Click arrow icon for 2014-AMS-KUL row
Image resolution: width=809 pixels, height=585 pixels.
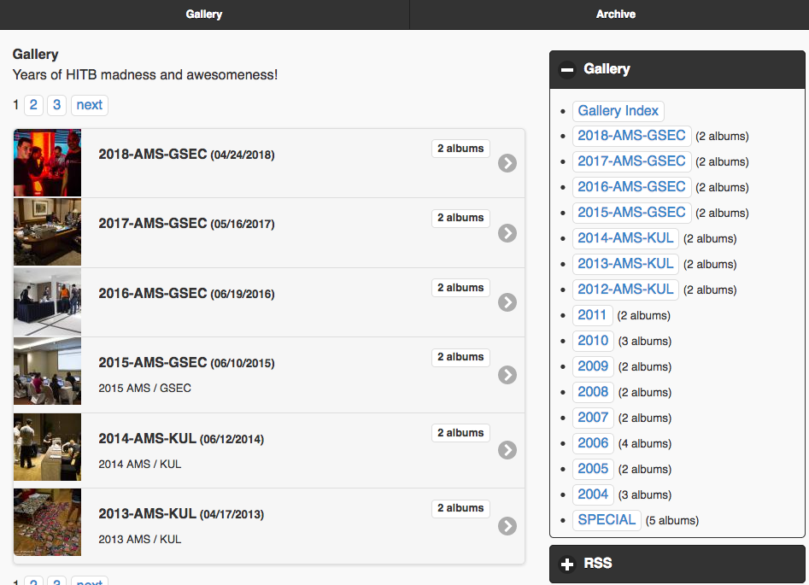click(507, 450)
